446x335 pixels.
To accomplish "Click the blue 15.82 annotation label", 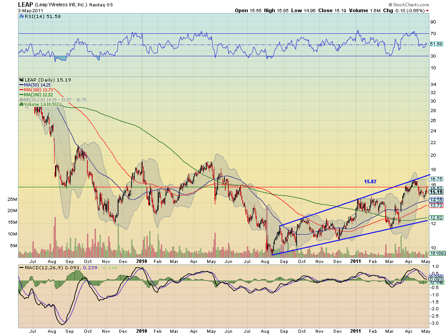I will pyautogui.click(x=370, y=181).
